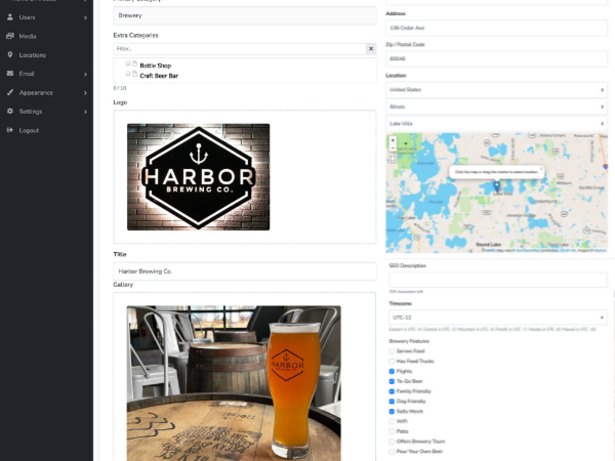This screenshot has width=615, height=461.
Task: Open the United States country dropdown
Action: tap(496, 90)
